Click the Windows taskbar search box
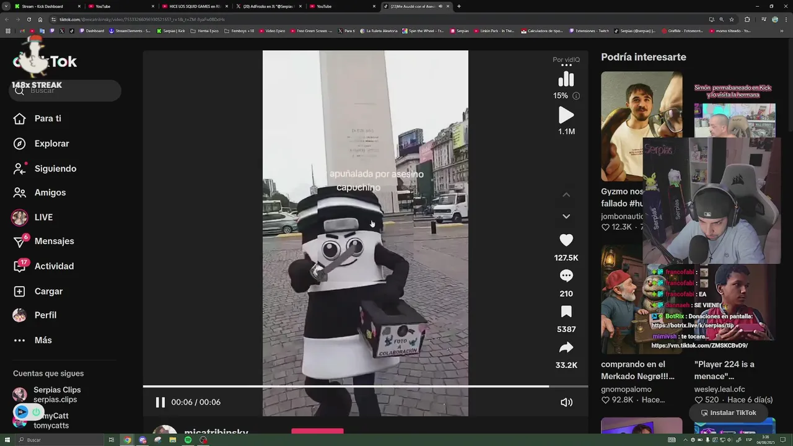 click(59, 440)
